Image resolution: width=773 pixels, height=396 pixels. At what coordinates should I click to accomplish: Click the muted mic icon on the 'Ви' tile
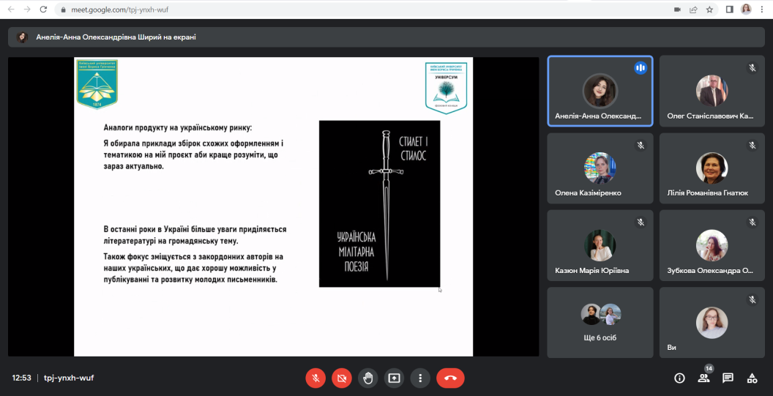(753, 299)
